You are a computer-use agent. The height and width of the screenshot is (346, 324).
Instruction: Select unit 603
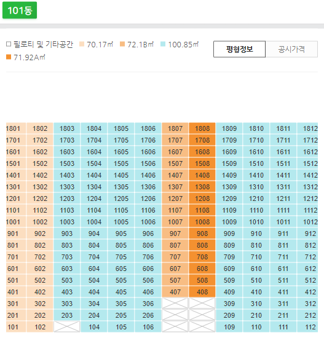click(x=67, y=269)
